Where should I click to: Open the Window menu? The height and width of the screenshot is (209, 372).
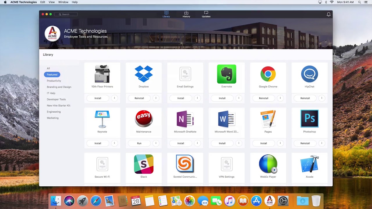coord(63,2)
